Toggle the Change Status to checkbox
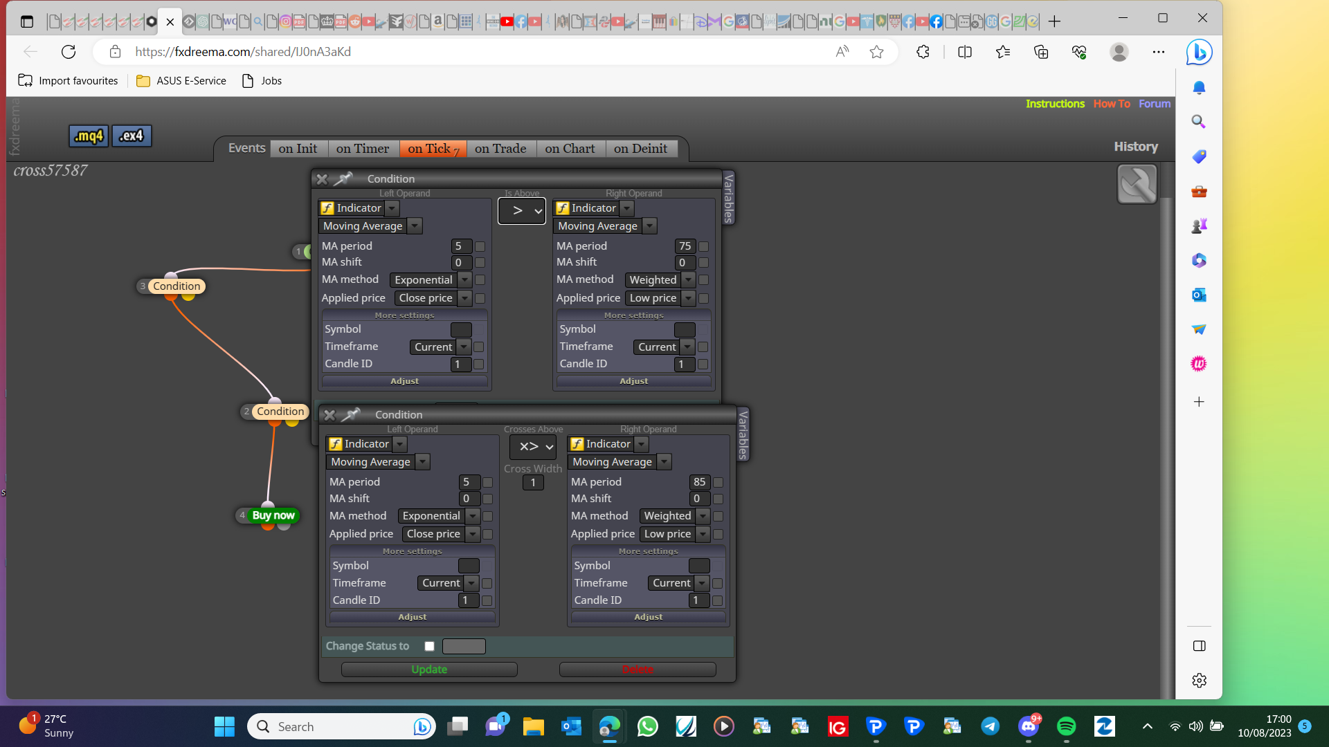 429,646
